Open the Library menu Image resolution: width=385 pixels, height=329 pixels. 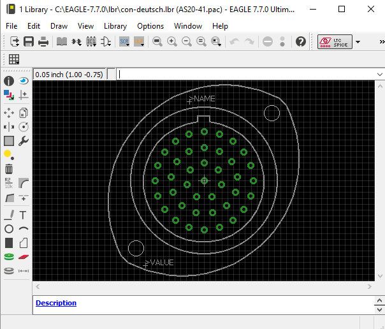pos(115,26)
